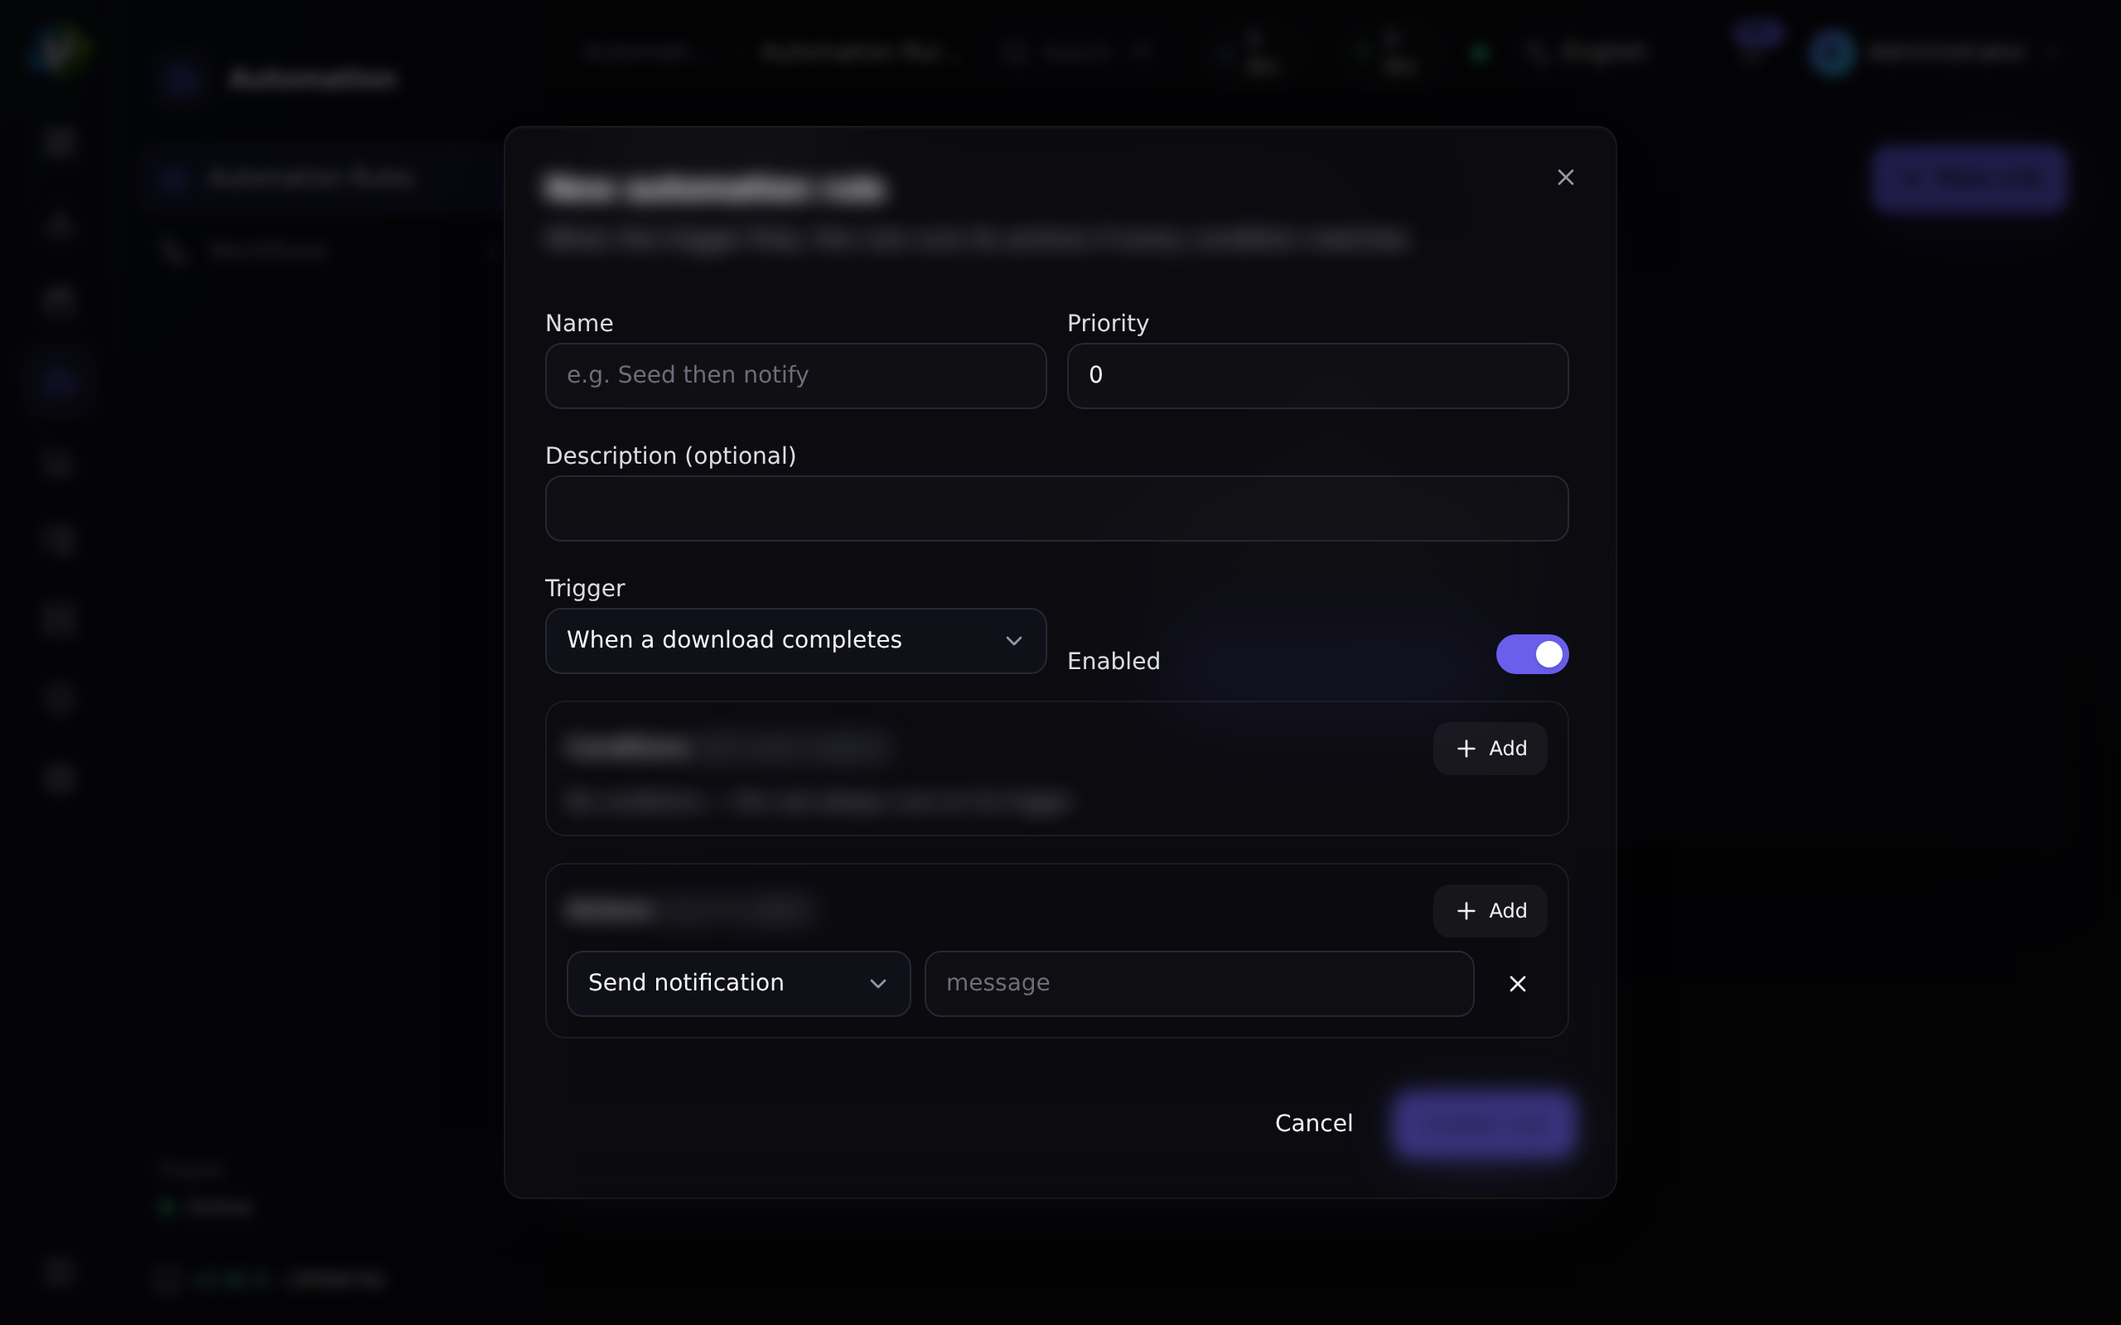
Task: Focus the Priority field showing 0
Action: coord(1317,376)
